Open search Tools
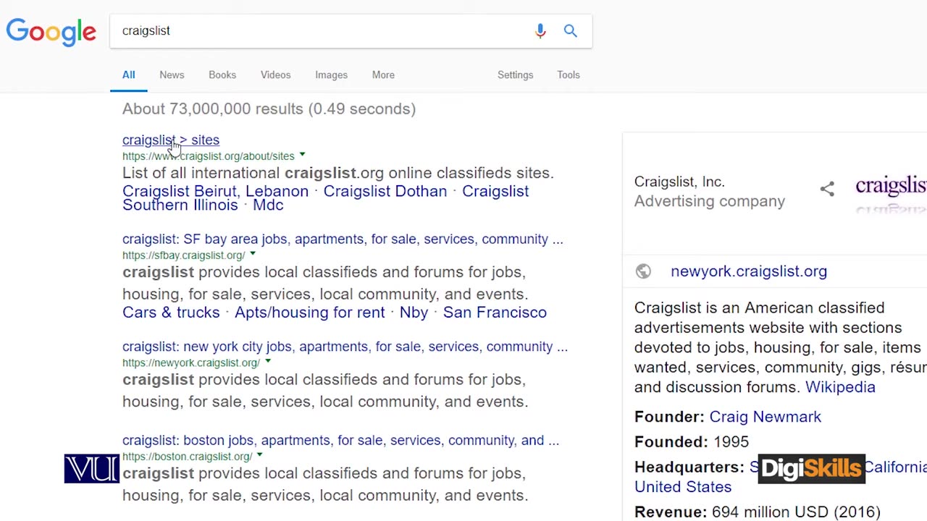Screen dimensions: 927x521 click(x=569, y=75)
